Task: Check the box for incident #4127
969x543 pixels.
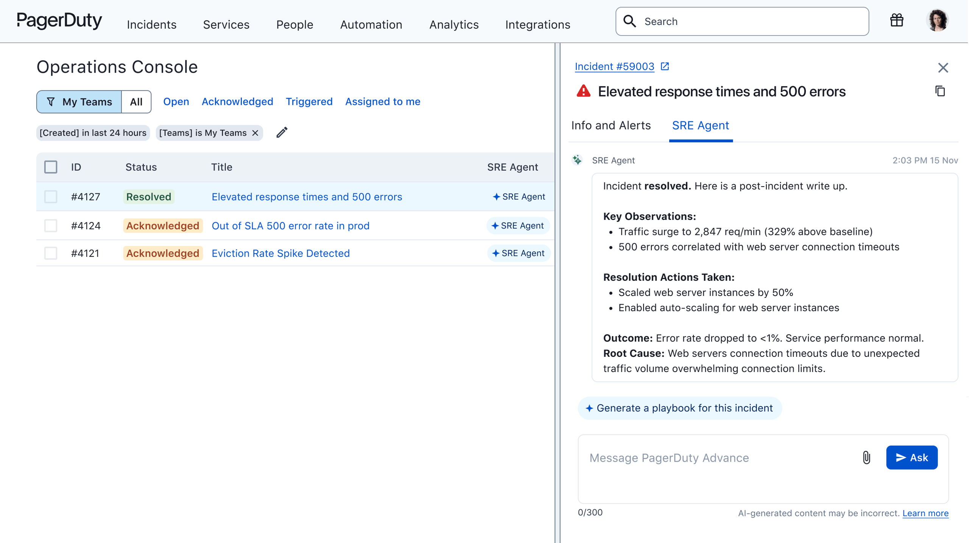Action: pos(51,197)
